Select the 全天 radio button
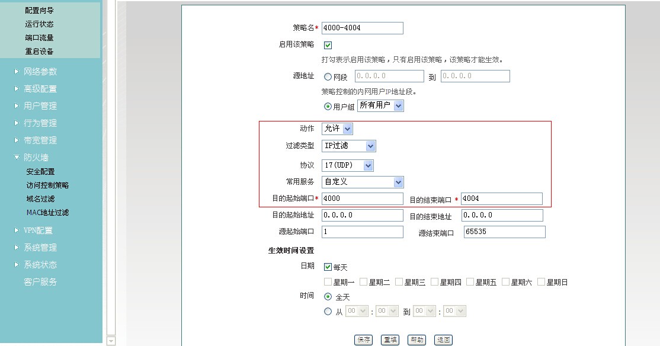Screen dimensions: 660x346 pos(328,297)
